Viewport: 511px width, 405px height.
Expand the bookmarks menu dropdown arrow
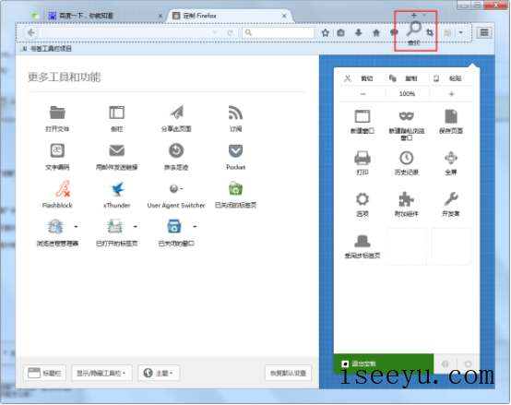tap(461, 32)
